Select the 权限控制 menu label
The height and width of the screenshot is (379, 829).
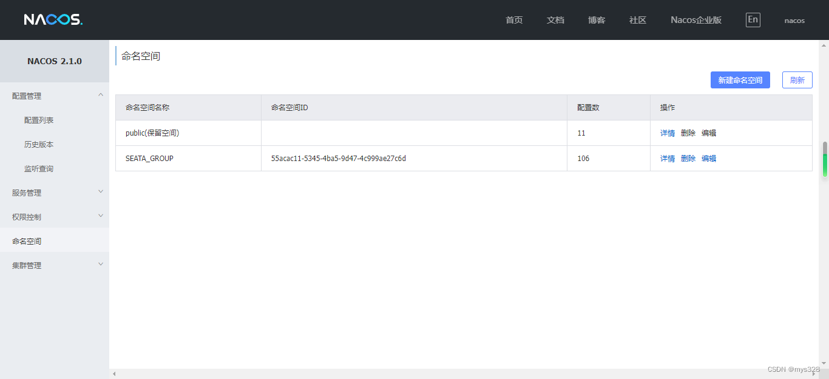(27, 217)
